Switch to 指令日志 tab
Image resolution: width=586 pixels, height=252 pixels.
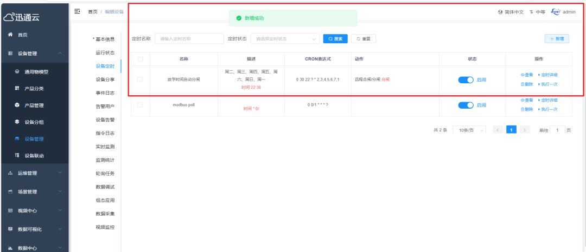click(x=105, y=133)
